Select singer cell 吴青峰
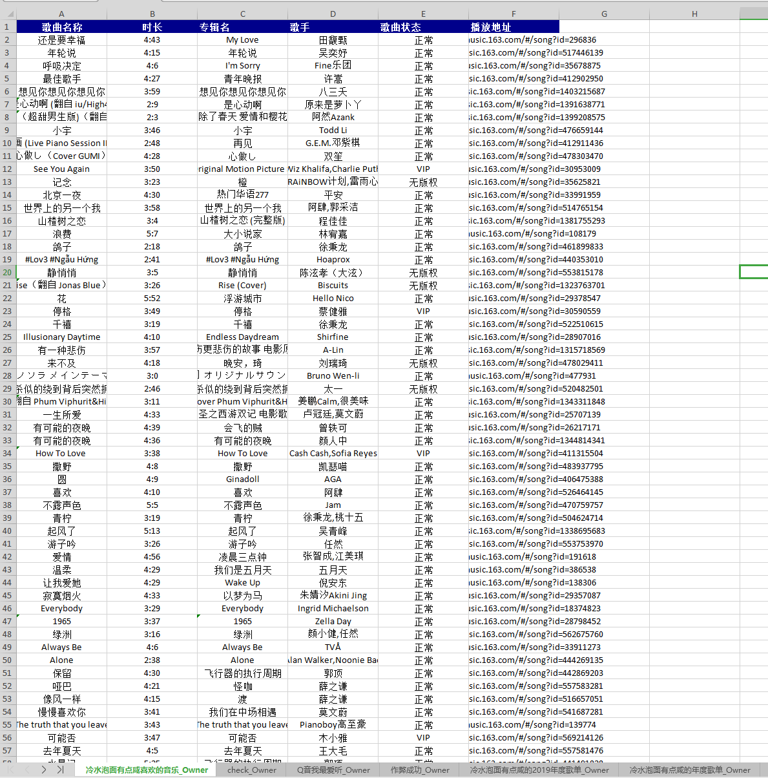The height and width of the screenshot is (778, 768). coord(333,531)
